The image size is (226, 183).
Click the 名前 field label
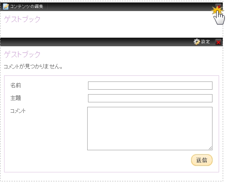pos(16,85)
